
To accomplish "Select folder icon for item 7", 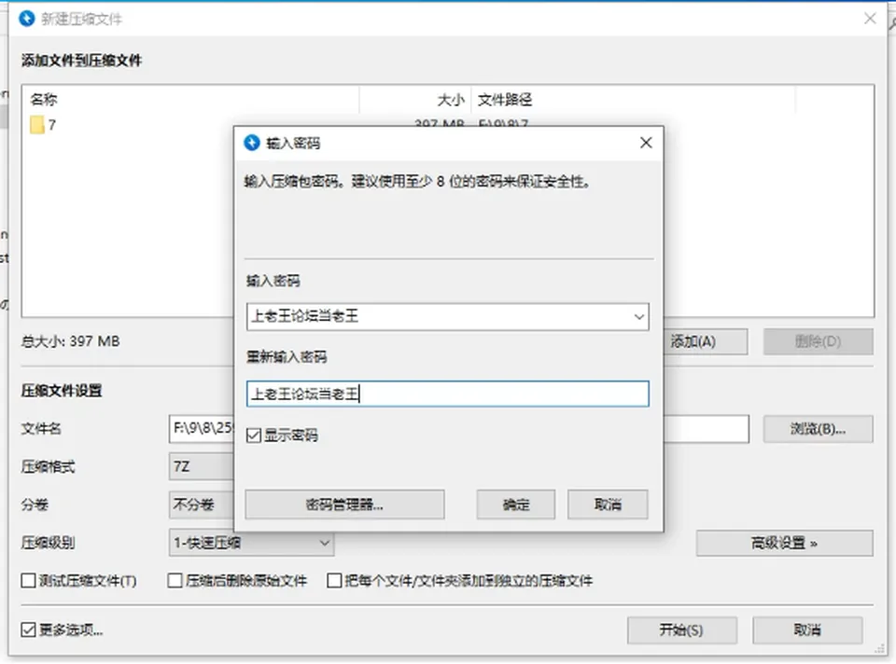I will [37, 125].
